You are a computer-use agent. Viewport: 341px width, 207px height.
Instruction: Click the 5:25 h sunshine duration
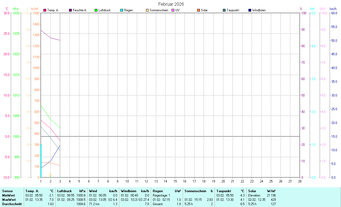188,204
